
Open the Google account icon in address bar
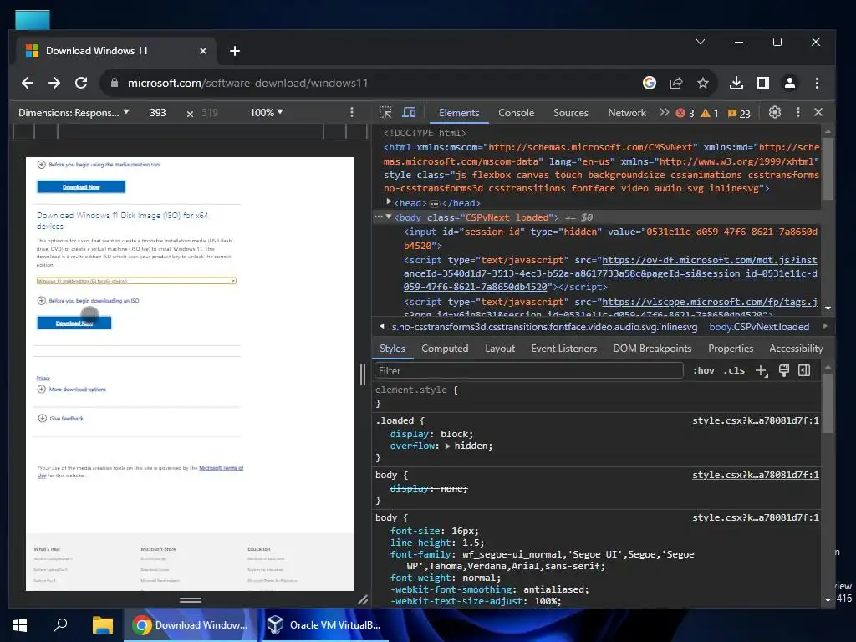point(649,83)
